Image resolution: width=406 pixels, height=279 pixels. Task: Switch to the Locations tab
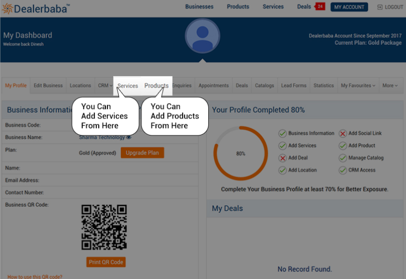tap(80, 85)
